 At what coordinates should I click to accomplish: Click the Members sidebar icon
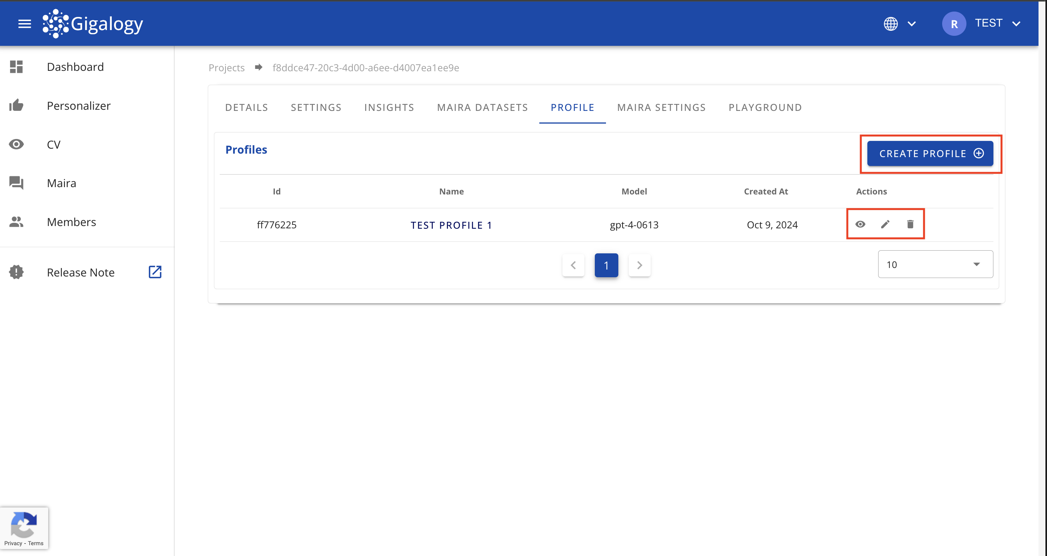[17, 222]
